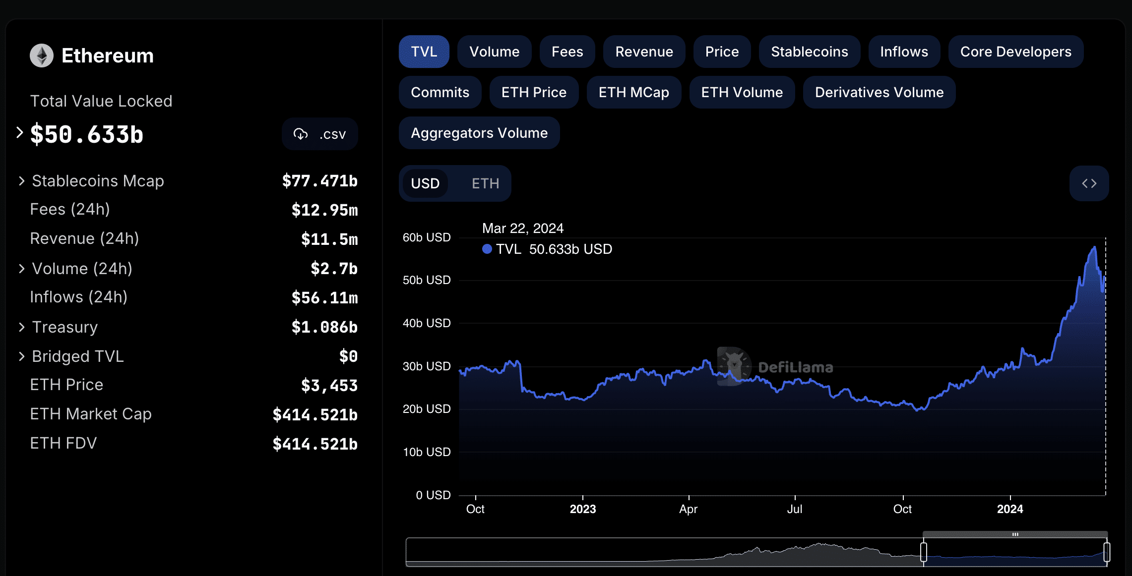Toggle the TVL chart metric

click(424, 52)
